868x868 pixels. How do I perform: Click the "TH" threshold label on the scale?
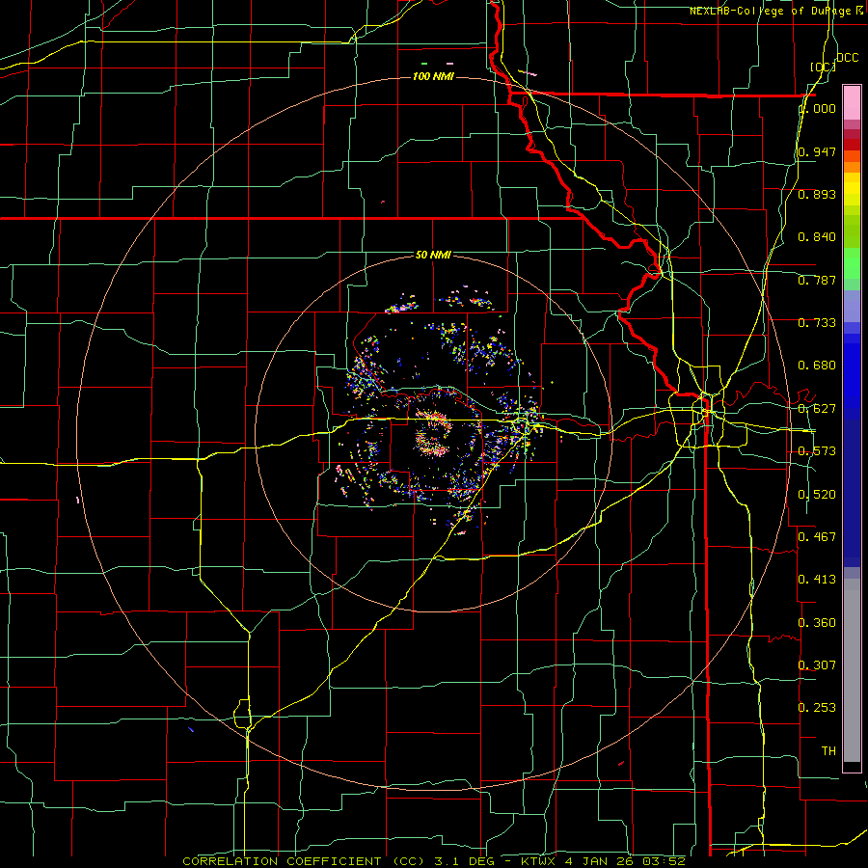(x=828, y=751)
